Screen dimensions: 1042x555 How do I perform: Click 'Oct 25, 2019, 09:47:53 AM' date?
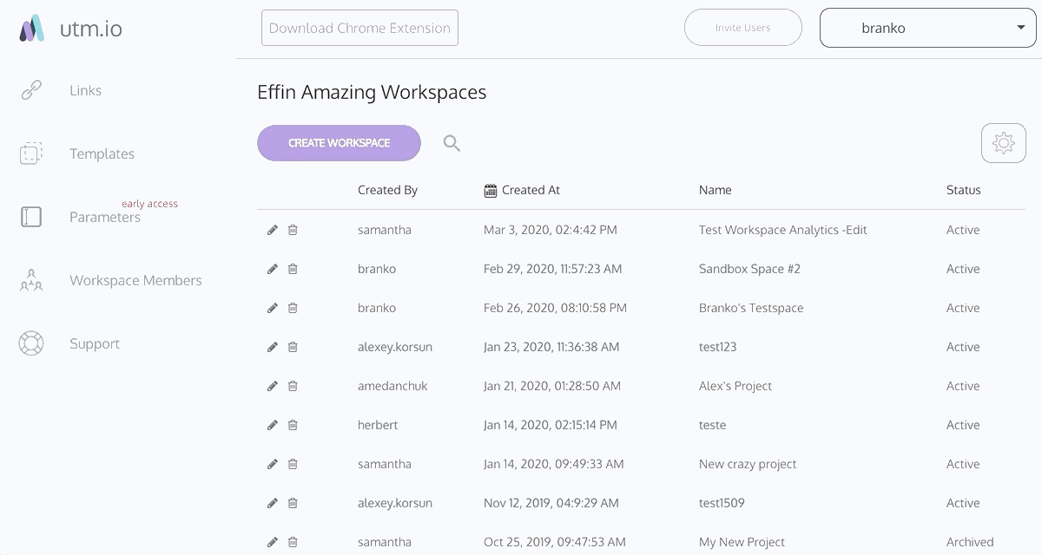pyautogui.click(x=555, y=542)
